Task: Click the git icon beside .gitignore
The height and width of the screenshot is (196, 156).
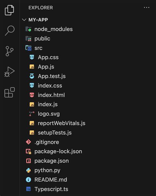Action: coord(28,142)
